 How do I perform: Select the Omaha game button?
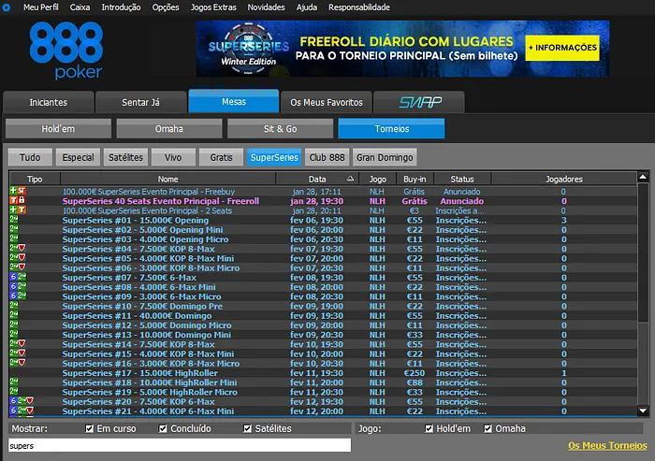(x=169, y=129)
